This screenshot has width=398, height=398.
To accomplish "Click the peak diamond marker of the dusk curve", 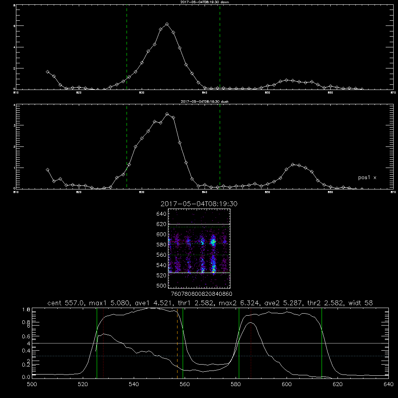I will (167, 114).
